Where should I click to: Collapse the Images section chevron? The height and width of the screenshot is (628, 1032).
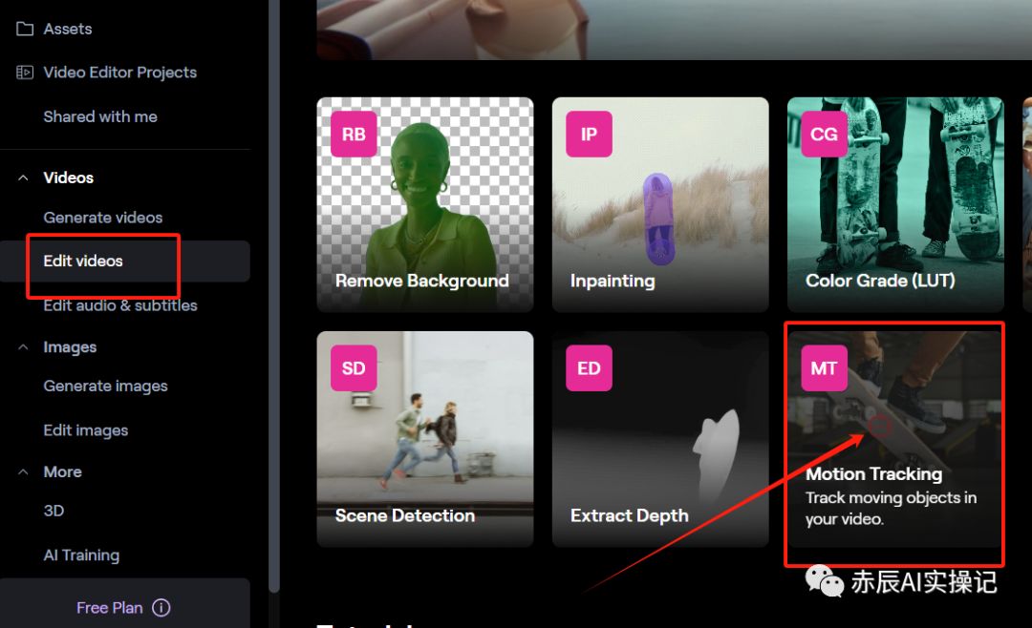coord(23,346)
